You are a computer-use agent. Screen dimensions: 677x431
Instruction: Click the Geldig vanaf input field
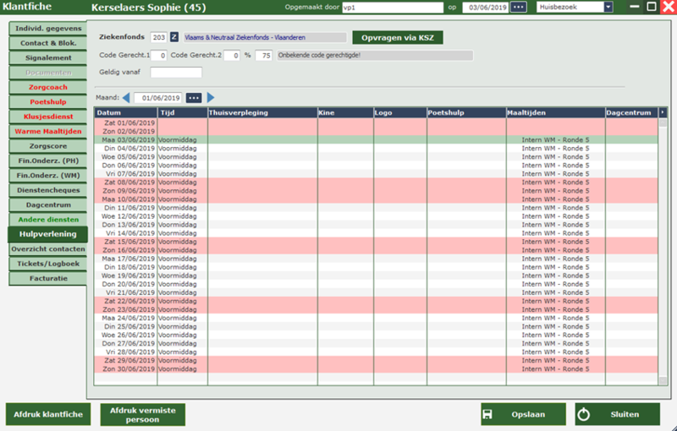176,72
